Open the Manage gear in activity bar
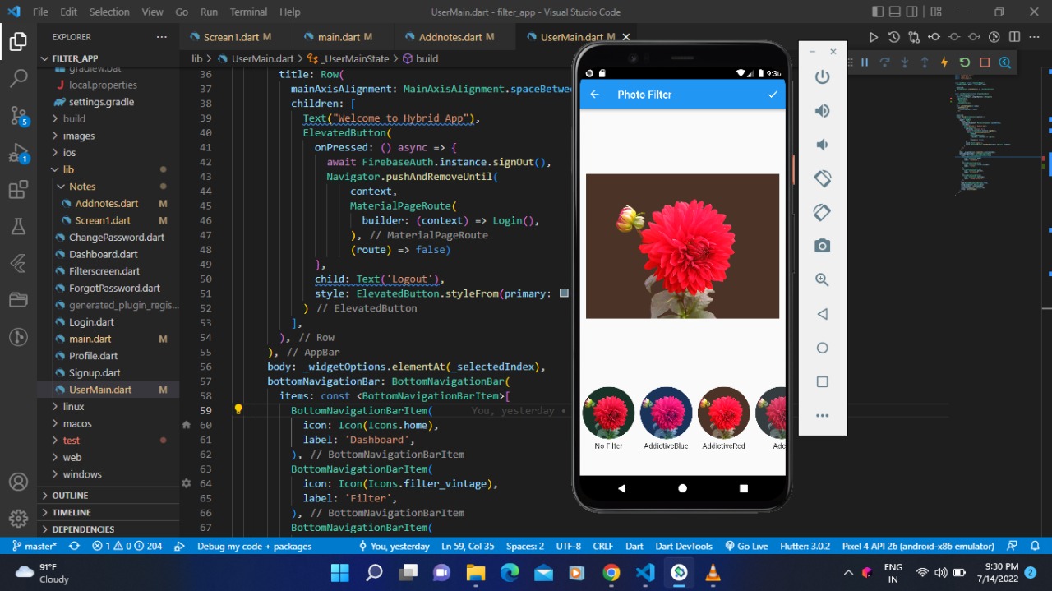1052x591 pixels. click(x=18, y=519)
